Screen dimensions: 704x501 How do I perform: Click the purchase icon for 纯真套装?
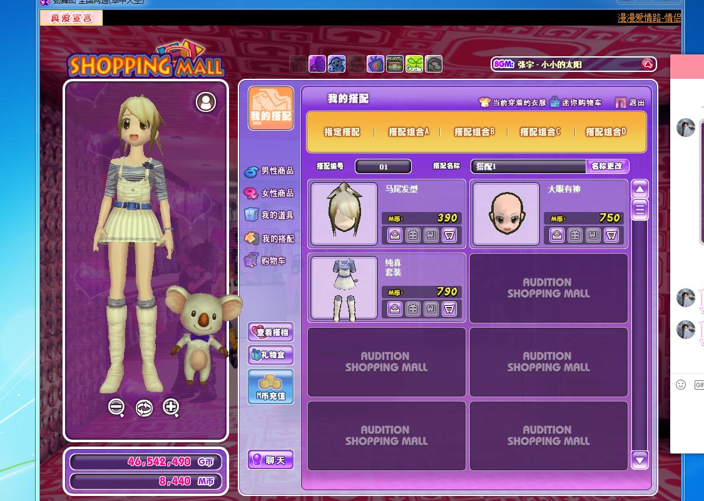pos(395,308)
